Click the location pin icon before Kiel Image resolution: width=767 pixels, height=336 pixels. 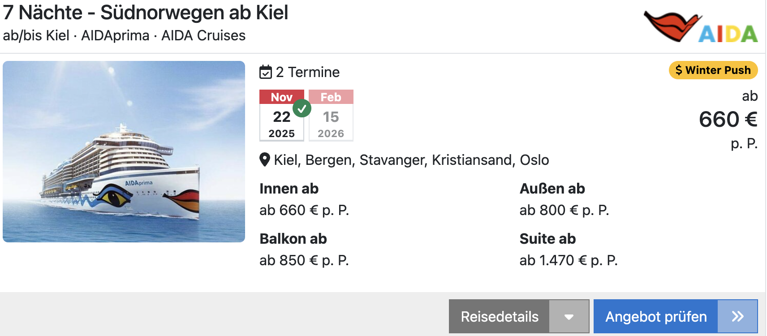265,160
